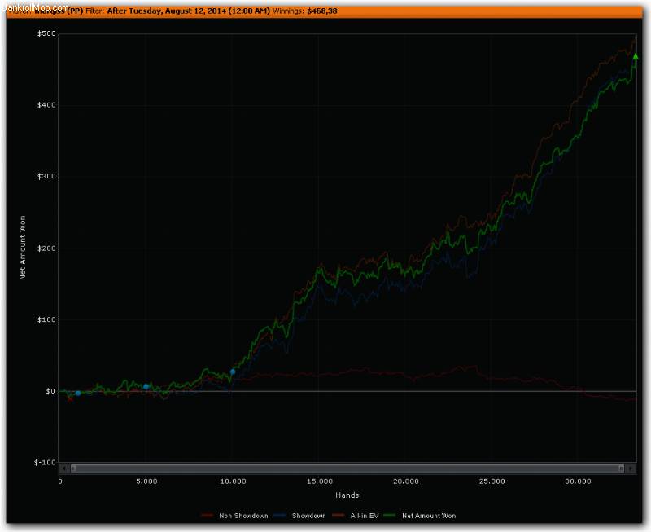Click the scrollbar left arrow under the graph
Image resolution: width=651 pixels, height=532 pixels.
pos(64,468)
